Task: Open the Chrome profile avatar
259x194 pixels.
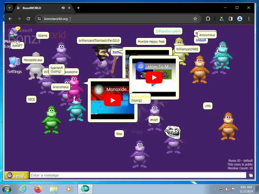Action: pos(240,19)
